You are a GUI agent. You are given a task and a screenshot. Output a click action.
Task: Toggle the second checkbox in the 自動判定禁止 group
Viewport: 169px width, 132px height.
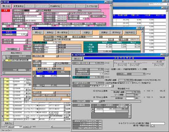coord(100,123)
